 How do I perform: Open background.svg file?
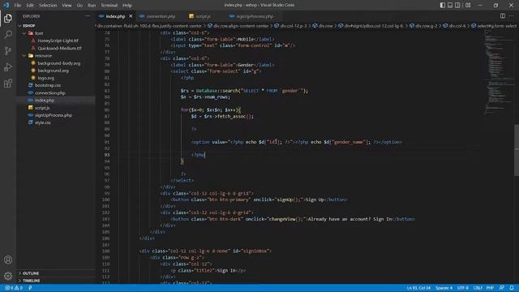56,71
